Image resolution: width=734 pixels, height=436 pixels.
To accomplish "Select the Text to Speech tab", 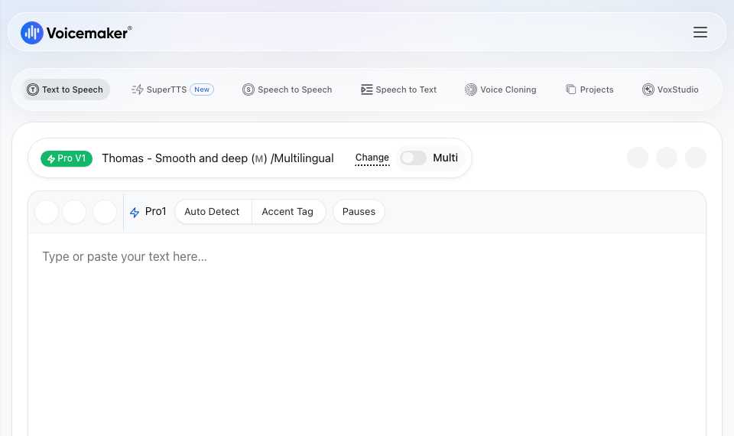I will point(65,89).
